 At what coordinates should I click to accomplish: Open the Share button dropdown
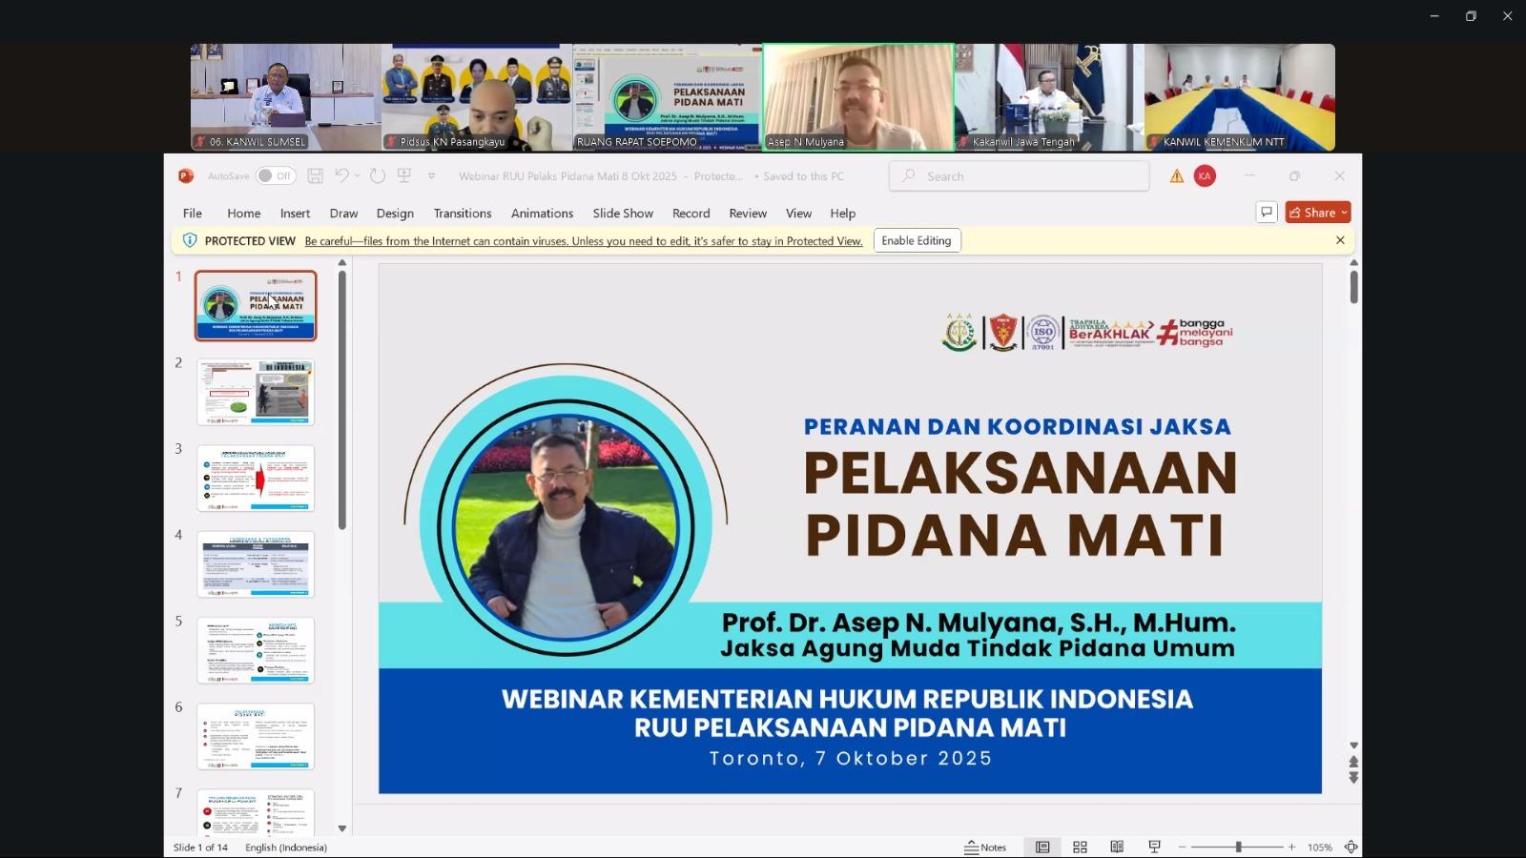click(1344, 213)
